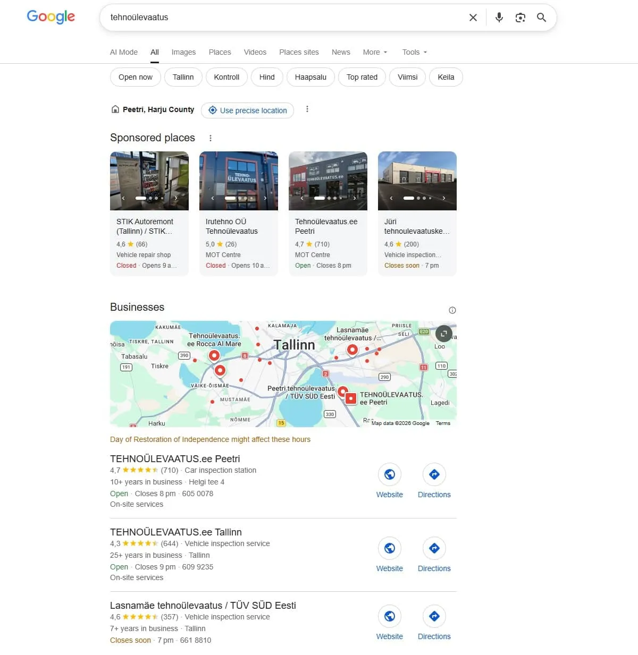The width and height of the screenshot is (638, 655).
Task: Click Use precise location button
Action: [x=247, y=110]
